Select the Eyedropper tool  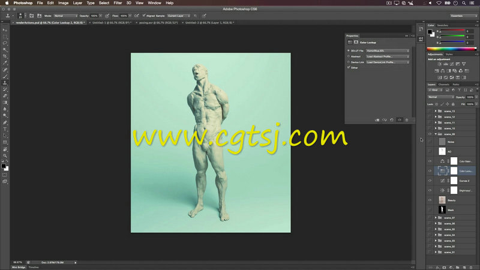click(5, 63)
